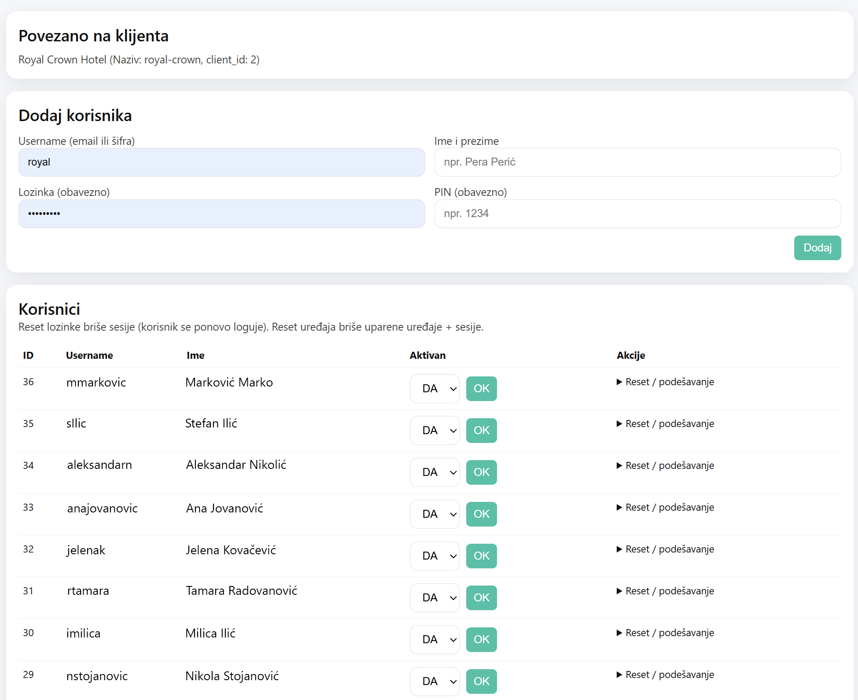Viewport: 858px width, 700px height.
Task: Open Aktivan dropdown for mmarkovic
Action: point(435,389)
